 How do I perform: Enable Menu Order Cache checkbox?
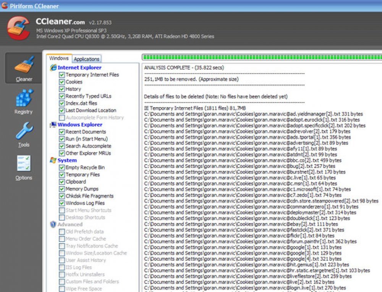point(62,239)
